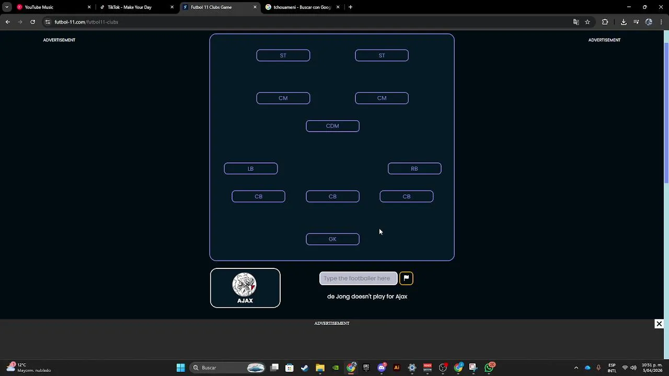View site information icon in address bar
This screenshot has height=376, width=669.
(48, 22)
